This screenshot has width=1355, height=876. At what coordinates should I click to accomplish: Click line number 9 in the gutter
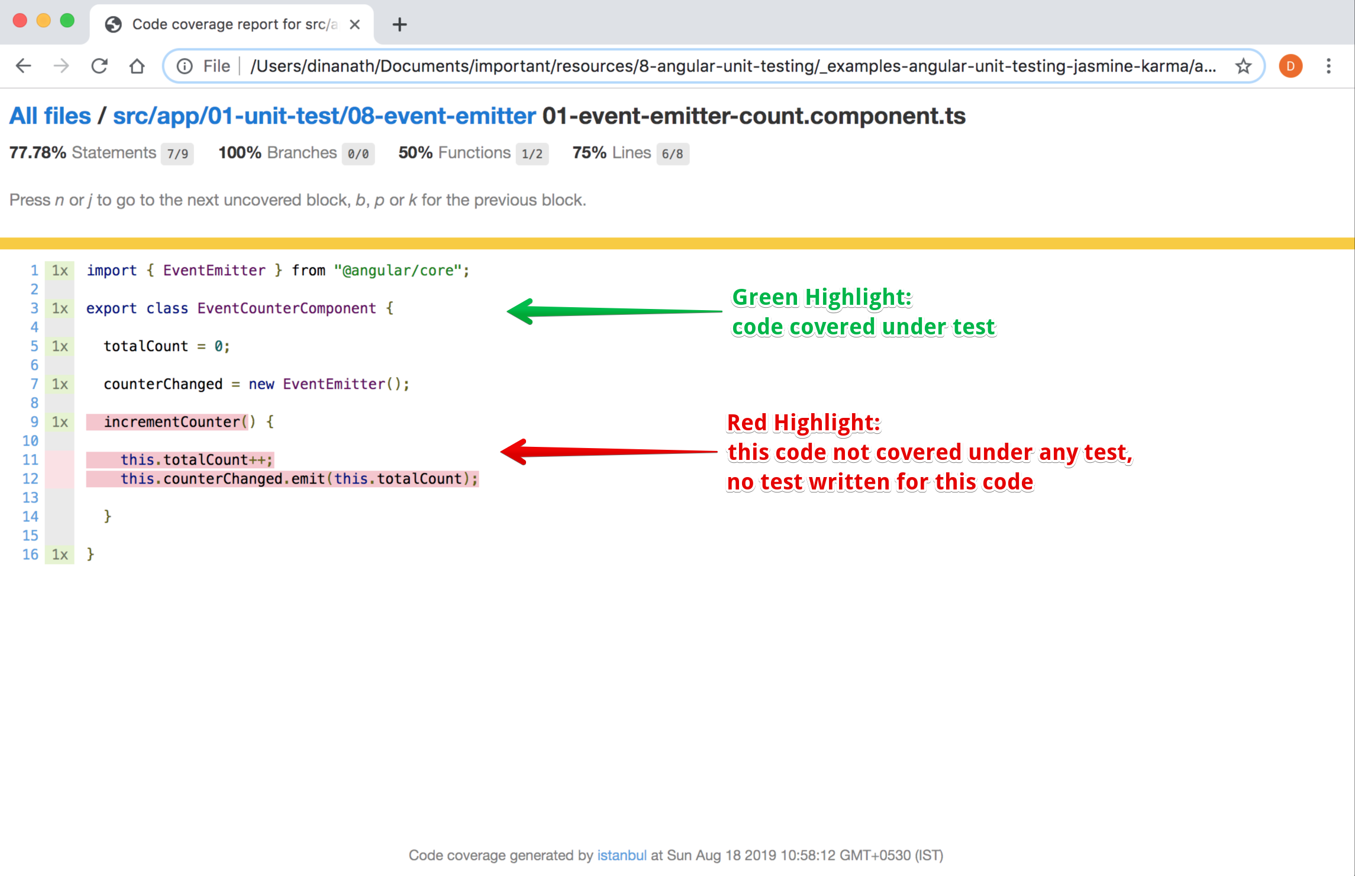pos(34,422)
